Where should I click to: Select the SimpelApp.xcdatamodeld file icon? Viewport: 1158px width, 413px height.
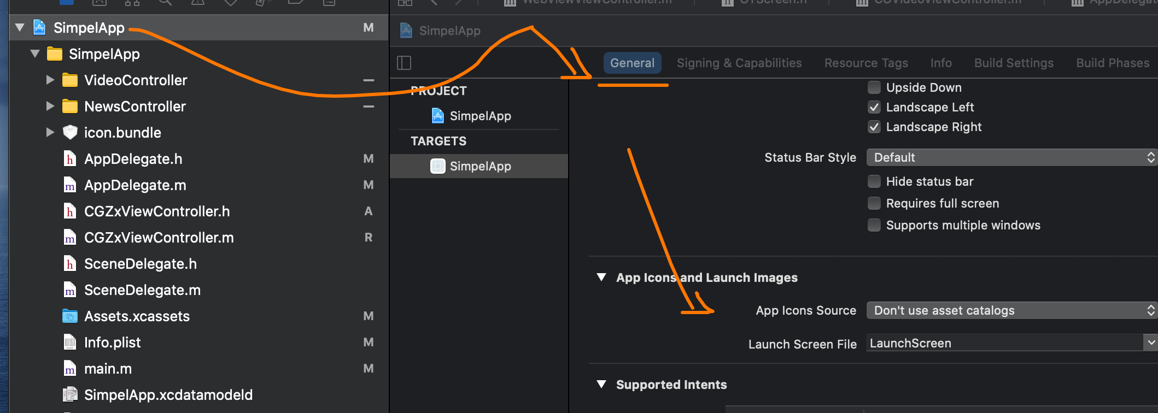tap(70, 395)
